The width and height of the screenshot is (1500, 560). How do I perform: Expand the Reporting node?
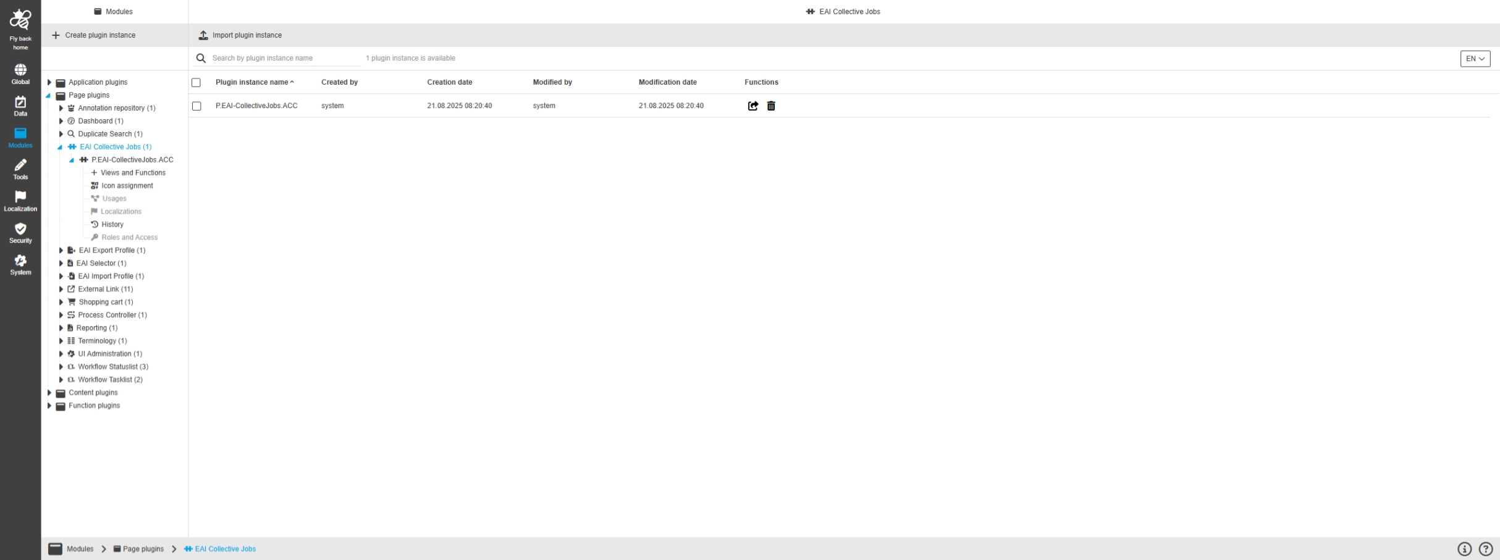click(x=61, y=328)
